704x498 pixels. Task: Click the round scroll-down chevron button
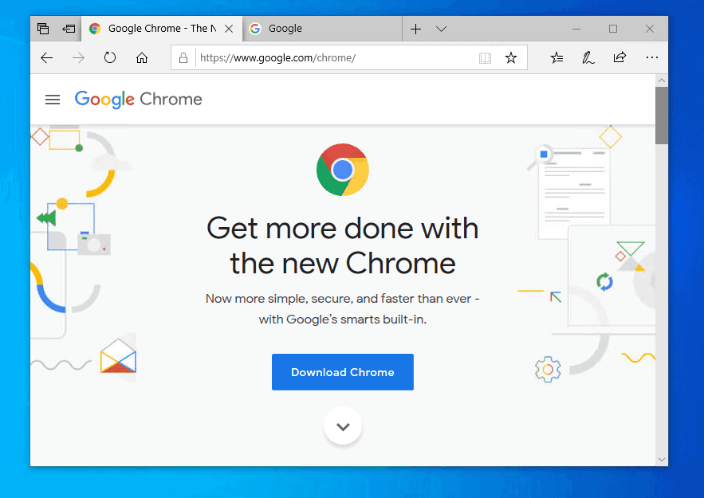(x=343, y=426)
